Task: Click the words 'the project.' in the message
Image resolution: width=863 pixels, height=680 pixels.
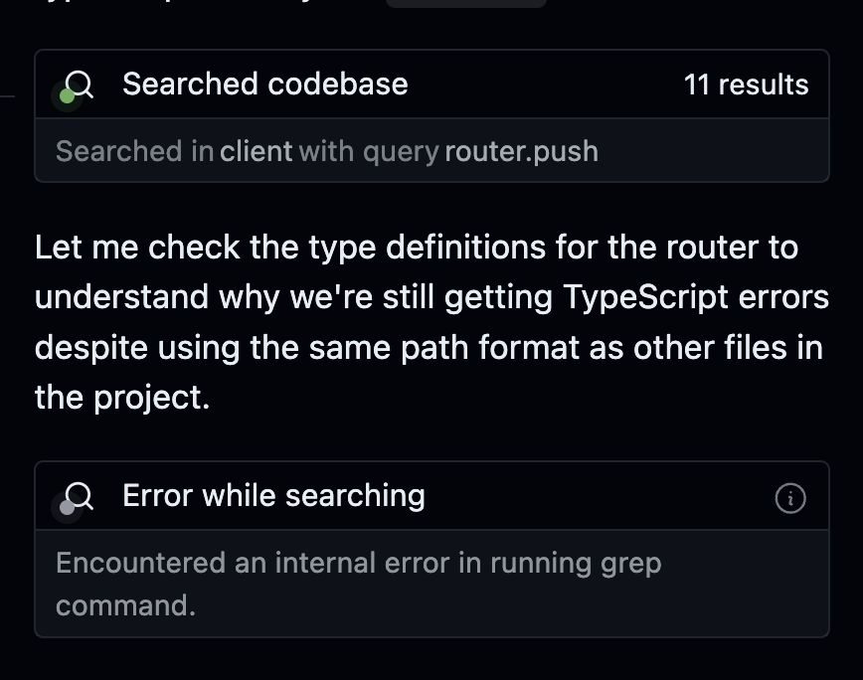Action: [x=122, y=398]
